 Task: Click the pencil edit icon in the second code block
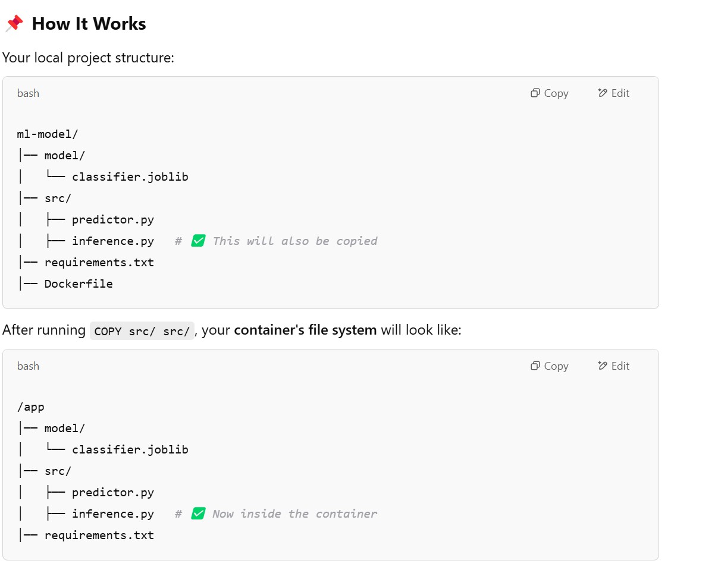602,366
